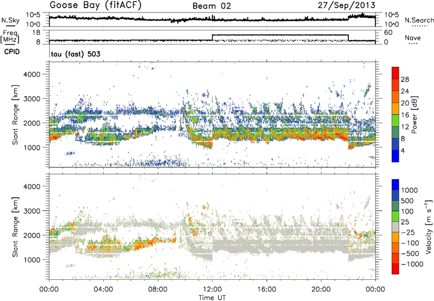Click the '4000' tick label on the power panel

(32, 74)
